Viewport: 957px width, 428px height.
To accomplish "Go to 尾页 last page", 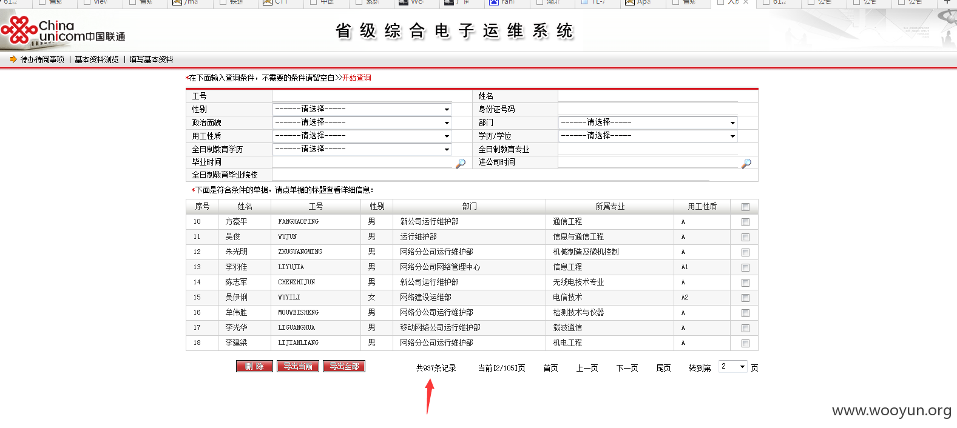I will click(x=663, y=368).
